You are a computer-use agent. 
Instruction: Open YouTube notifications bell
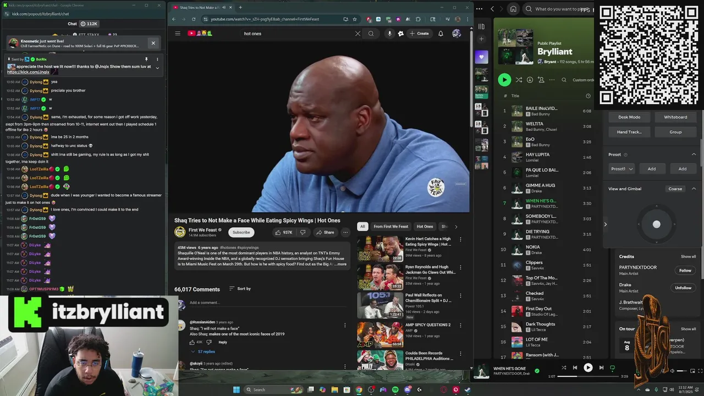[441, 34]
